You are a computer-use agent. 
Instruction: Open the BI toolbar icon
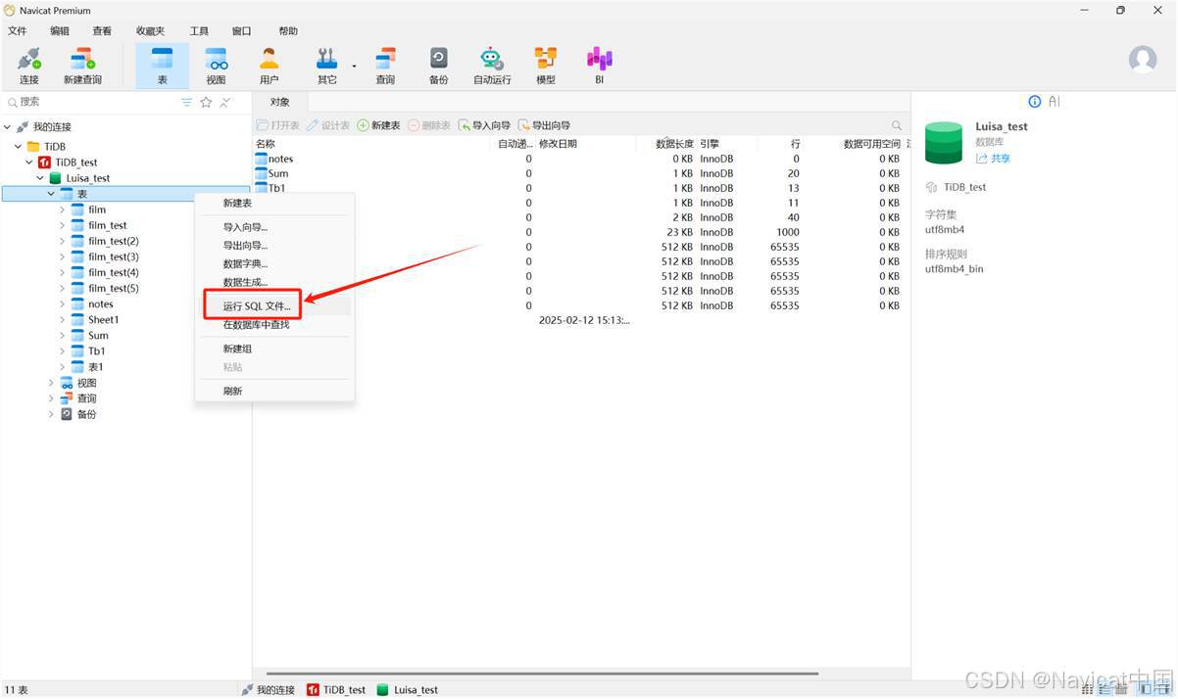click(x=599, y=66)
